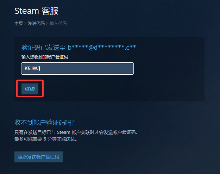Click the Steam 客服 page title
This screenshot has height=174, width=220.
pyautogui.click(x=36, y=11)
